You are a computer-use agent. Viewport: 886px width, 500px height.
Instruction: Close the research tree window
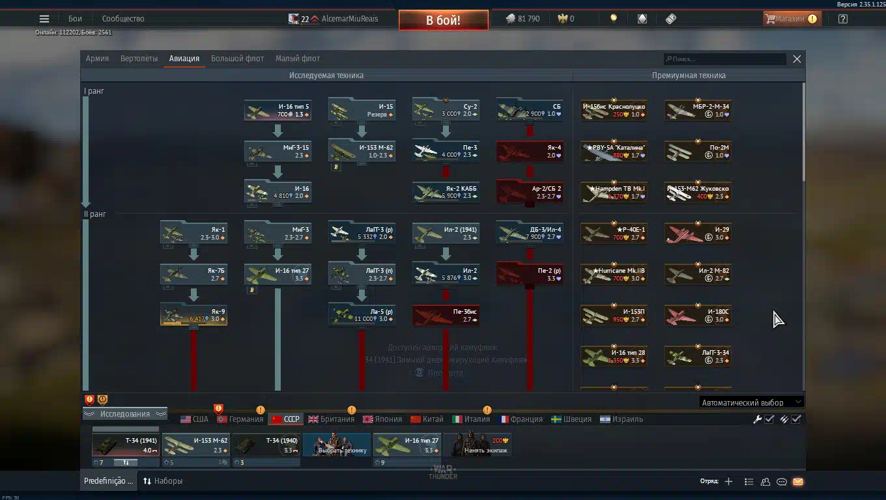(x=797, y=59)
